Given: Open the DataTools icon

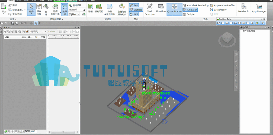Looking at the screenshot, I should coord(243,9).
